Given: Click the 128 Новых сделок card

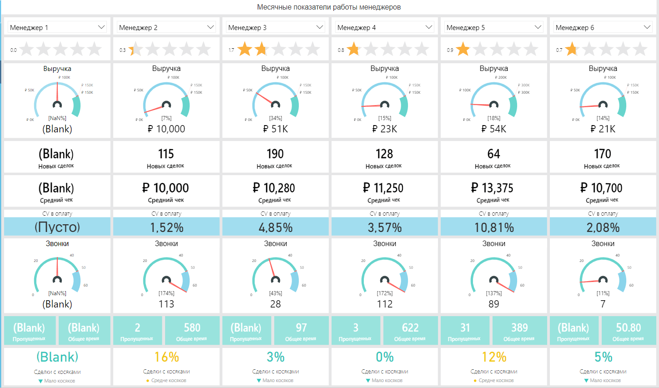Looking at the screenshot, I should pos(385,157).
